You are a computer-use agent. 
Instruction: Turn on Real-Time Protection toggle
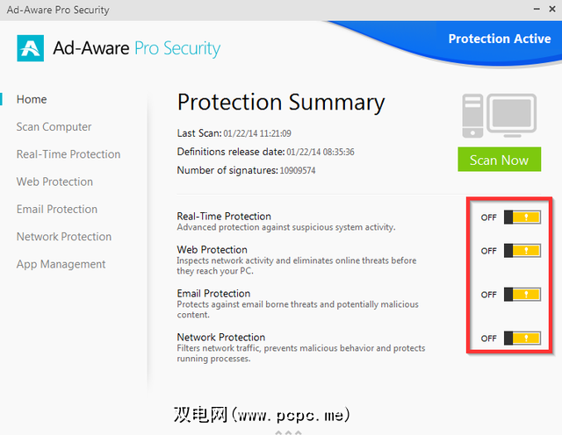522,217
